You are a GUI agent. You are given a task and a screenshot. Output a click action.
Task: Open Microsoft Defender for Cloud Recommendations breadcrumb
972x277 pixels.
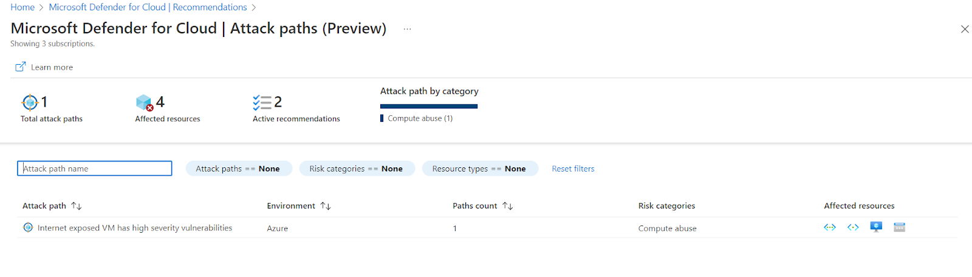pyautogui.click(x=148, y=7)
